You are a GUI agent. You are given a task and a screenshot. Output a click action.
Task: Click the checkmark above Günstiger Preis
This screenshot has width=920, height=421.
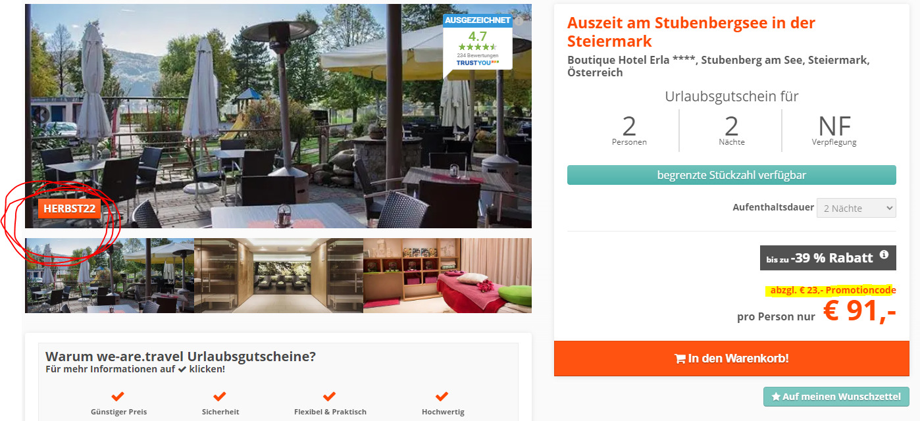(x=118, y=396)
